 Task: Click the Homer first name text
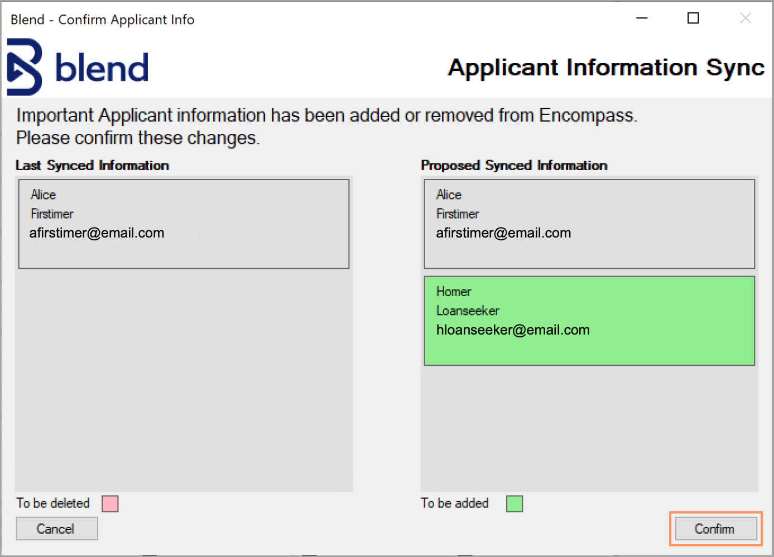pyautogui.click(x=454, y=292)
